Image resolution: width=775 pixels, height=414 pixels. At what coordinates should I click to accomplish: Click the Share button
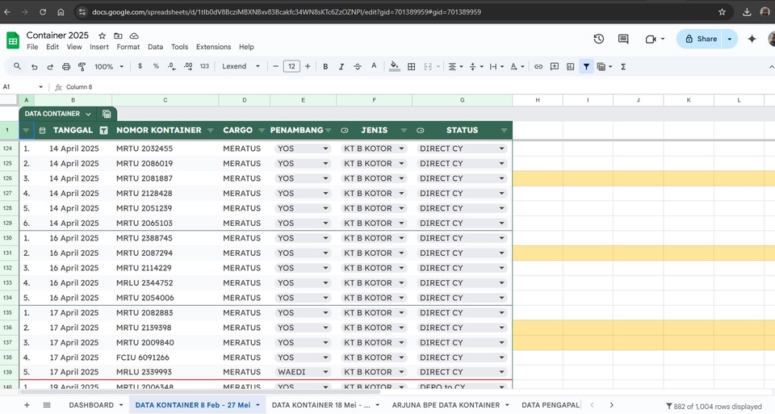701,39
